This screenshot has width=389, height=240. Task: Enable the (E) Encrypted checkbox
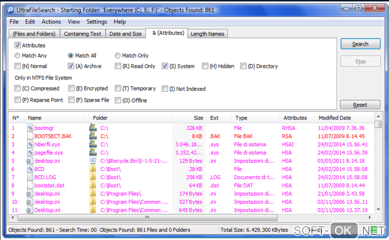pos(71,88)
